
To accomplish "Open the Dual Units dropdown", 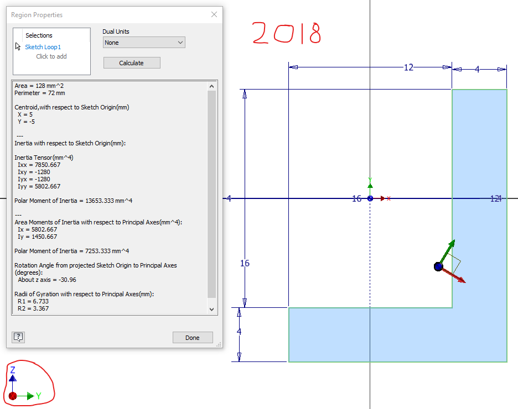I will tap(143, 42).
